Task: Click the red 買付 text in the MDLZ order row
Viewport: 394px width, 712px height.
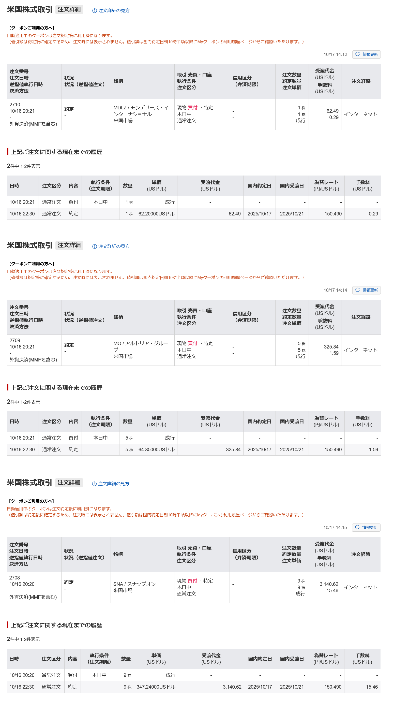Action: click(192, 108)
